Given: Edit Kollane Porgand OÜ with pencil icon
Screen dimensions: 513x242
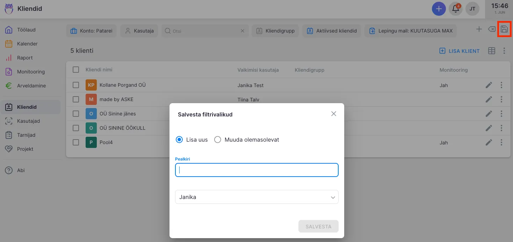Looking at the screenshot, I should pos(489,85).
